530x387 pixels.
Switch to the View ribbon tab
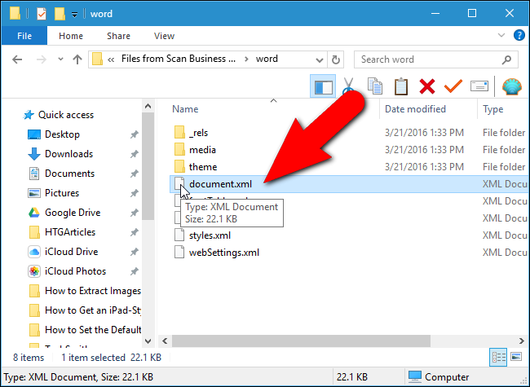pyautogui.click(x=164, y=36)
